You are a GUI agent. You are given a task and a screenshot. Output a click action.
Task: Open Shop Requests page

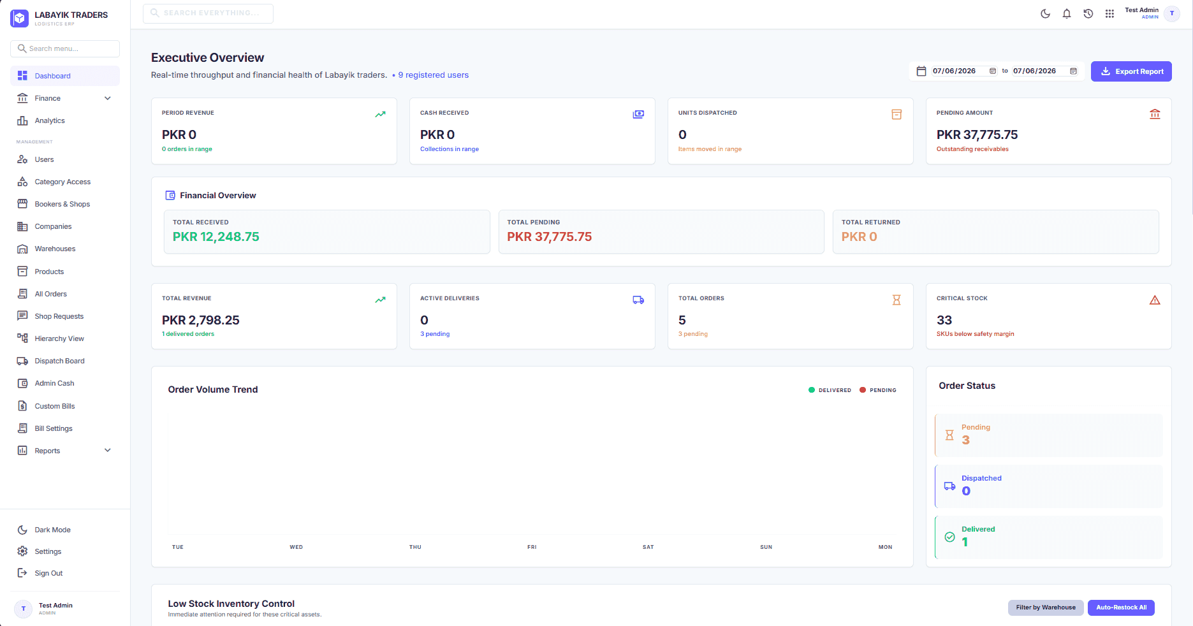pyautogui.click(x=65, y=316)
